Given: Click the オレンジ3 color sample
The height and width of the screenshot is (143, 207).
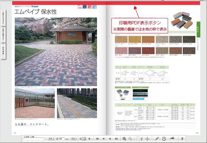Looking at the screenshot, I should [x=148, y=39].
